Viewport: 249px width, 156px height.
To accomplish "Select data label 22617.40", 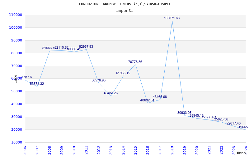I will pos(234,123).
